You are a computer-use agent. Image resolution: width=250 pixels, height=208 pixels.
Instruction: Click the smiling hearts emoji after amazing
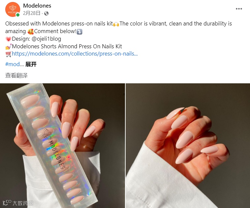[x=30, y=31]
